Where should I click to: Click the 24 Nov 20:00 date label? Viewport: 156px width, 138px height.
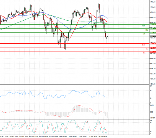(x=44, y=136)
